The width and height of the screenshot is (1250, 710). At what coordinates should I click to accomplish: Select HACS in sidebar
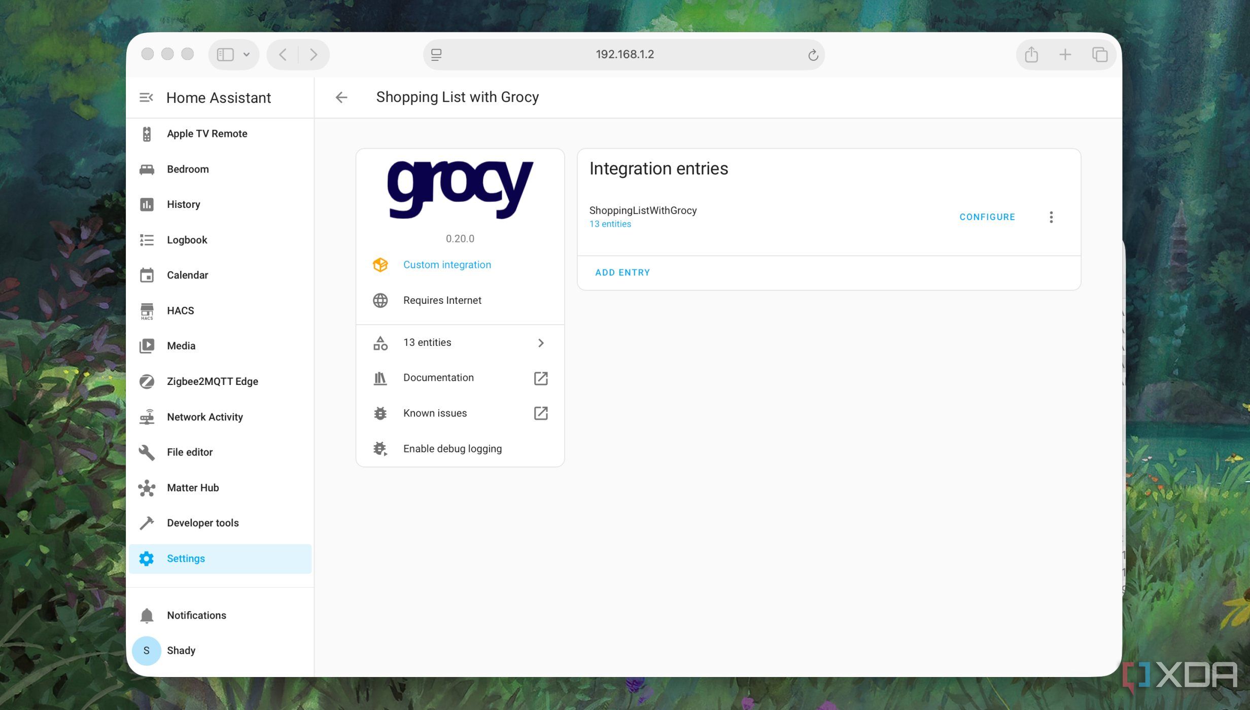(x=220, y=311)
